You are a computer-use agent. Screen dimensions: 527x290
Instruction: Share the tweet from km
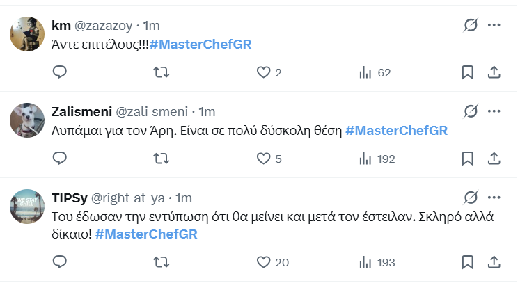(x=493, y=72)
